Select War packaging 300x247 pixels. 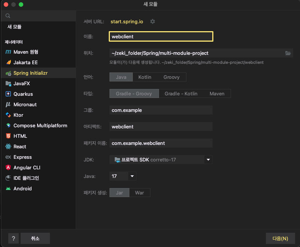(x=139, y=193)
